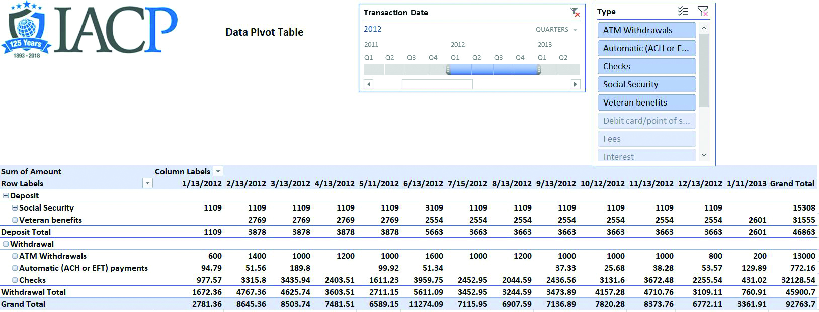The image size is (819, 312).
Task: Clear the Type slicer filter
Action: (x=703, y=11)
